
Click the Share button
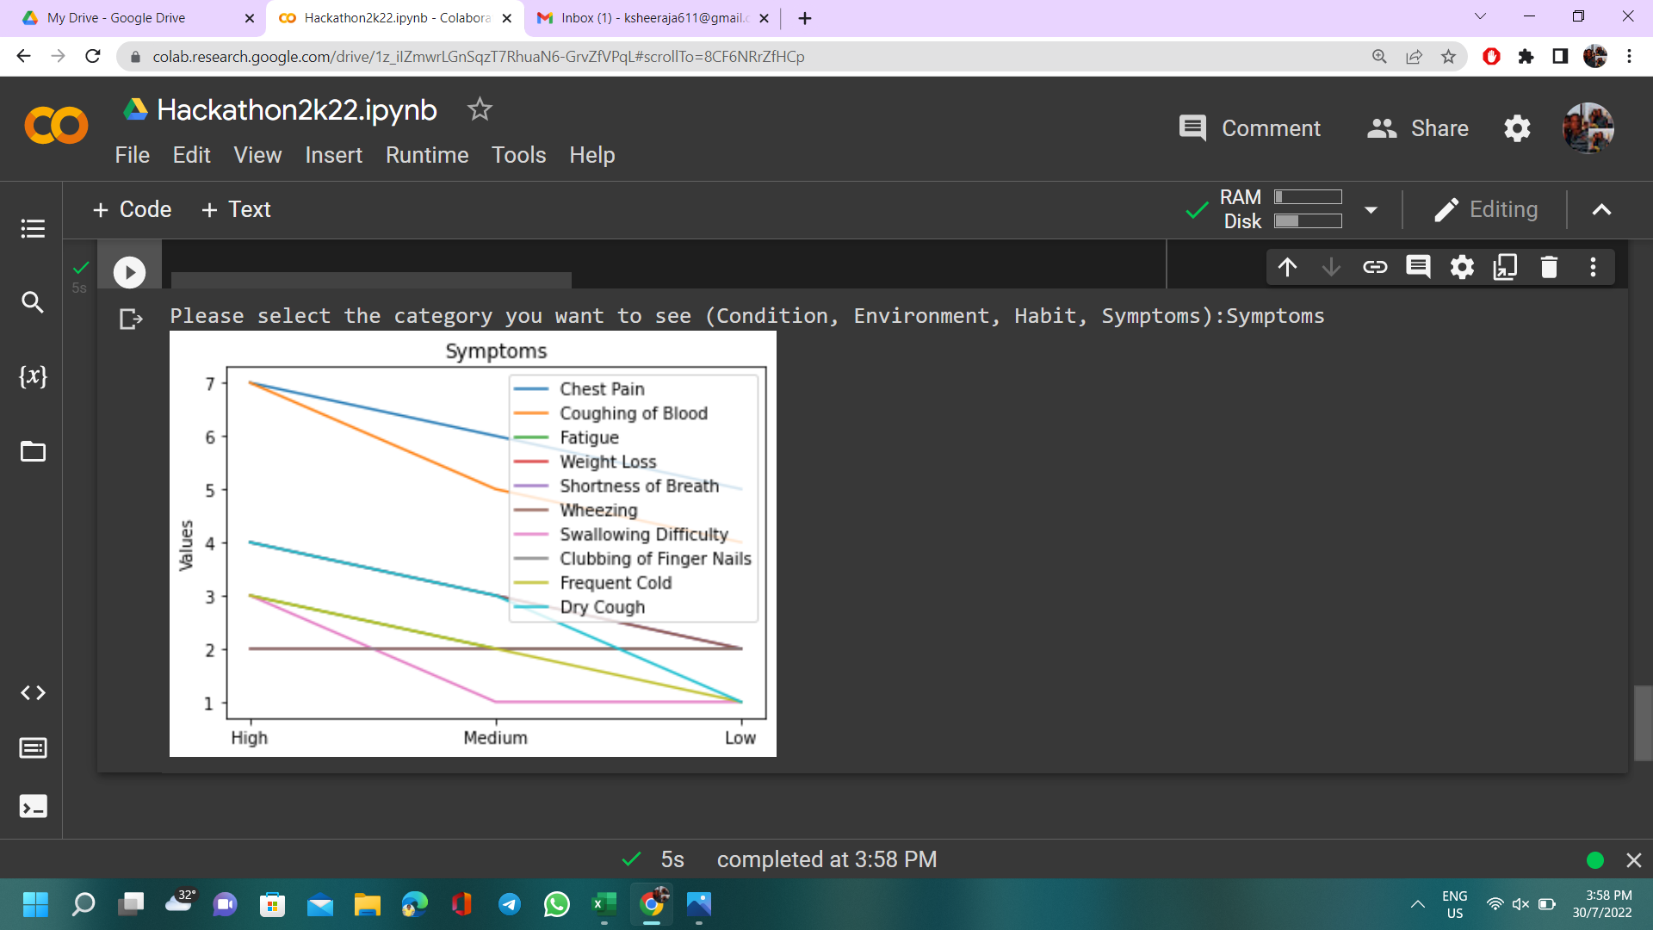click(1418, 128)
